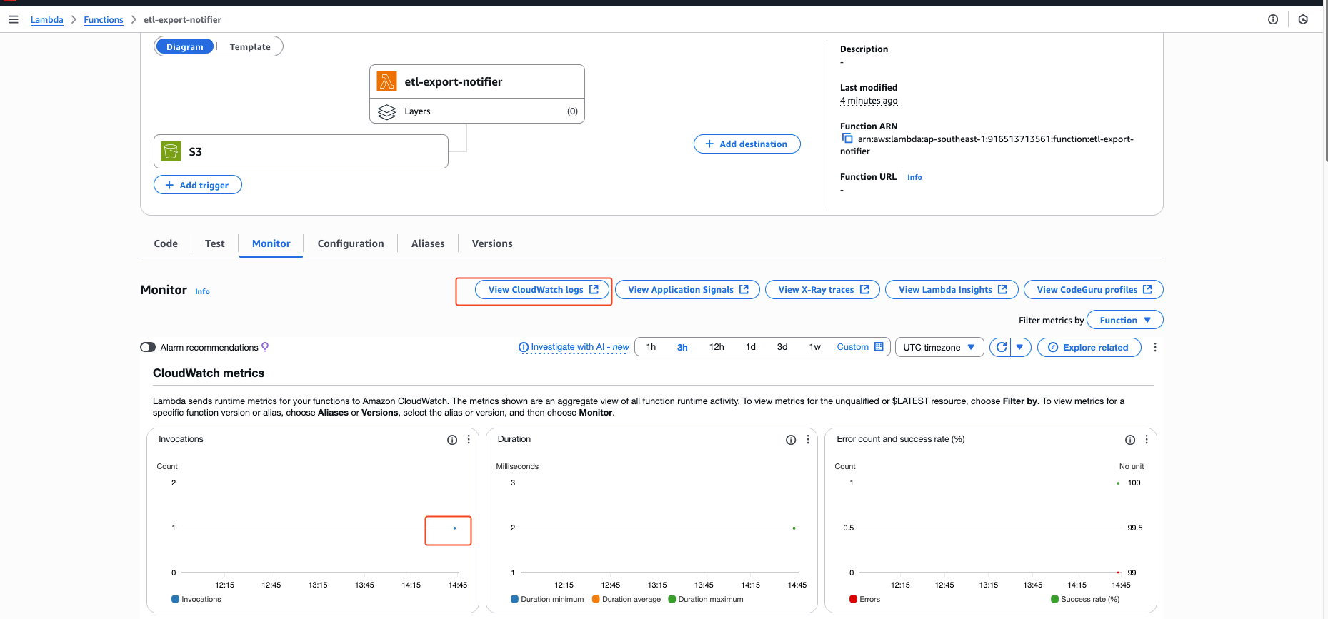Click the etl-export-notifier function box
Viewport: 1328px width, 619px height.
click(x=477, y=81)
